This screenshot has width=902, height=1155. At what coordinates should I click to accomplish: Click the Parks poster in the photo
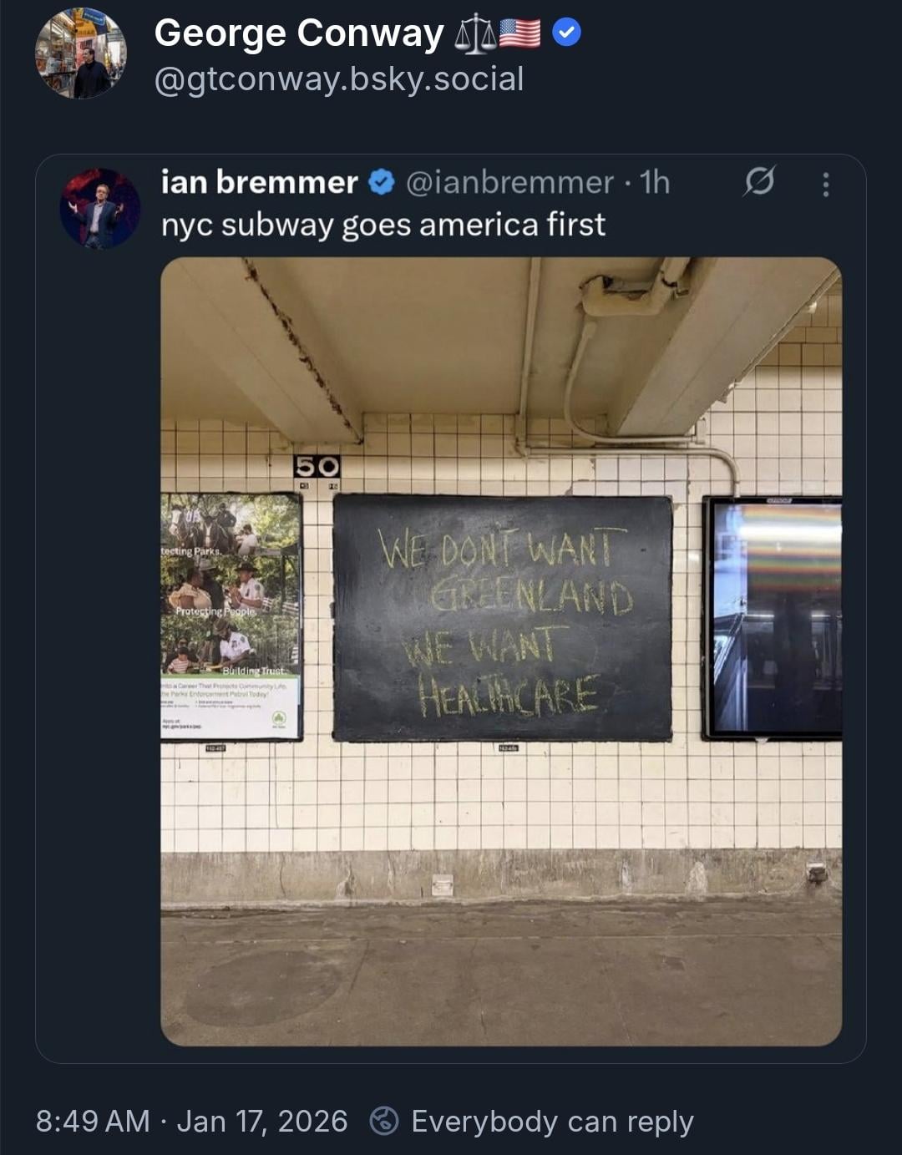[x=231, y=616]
